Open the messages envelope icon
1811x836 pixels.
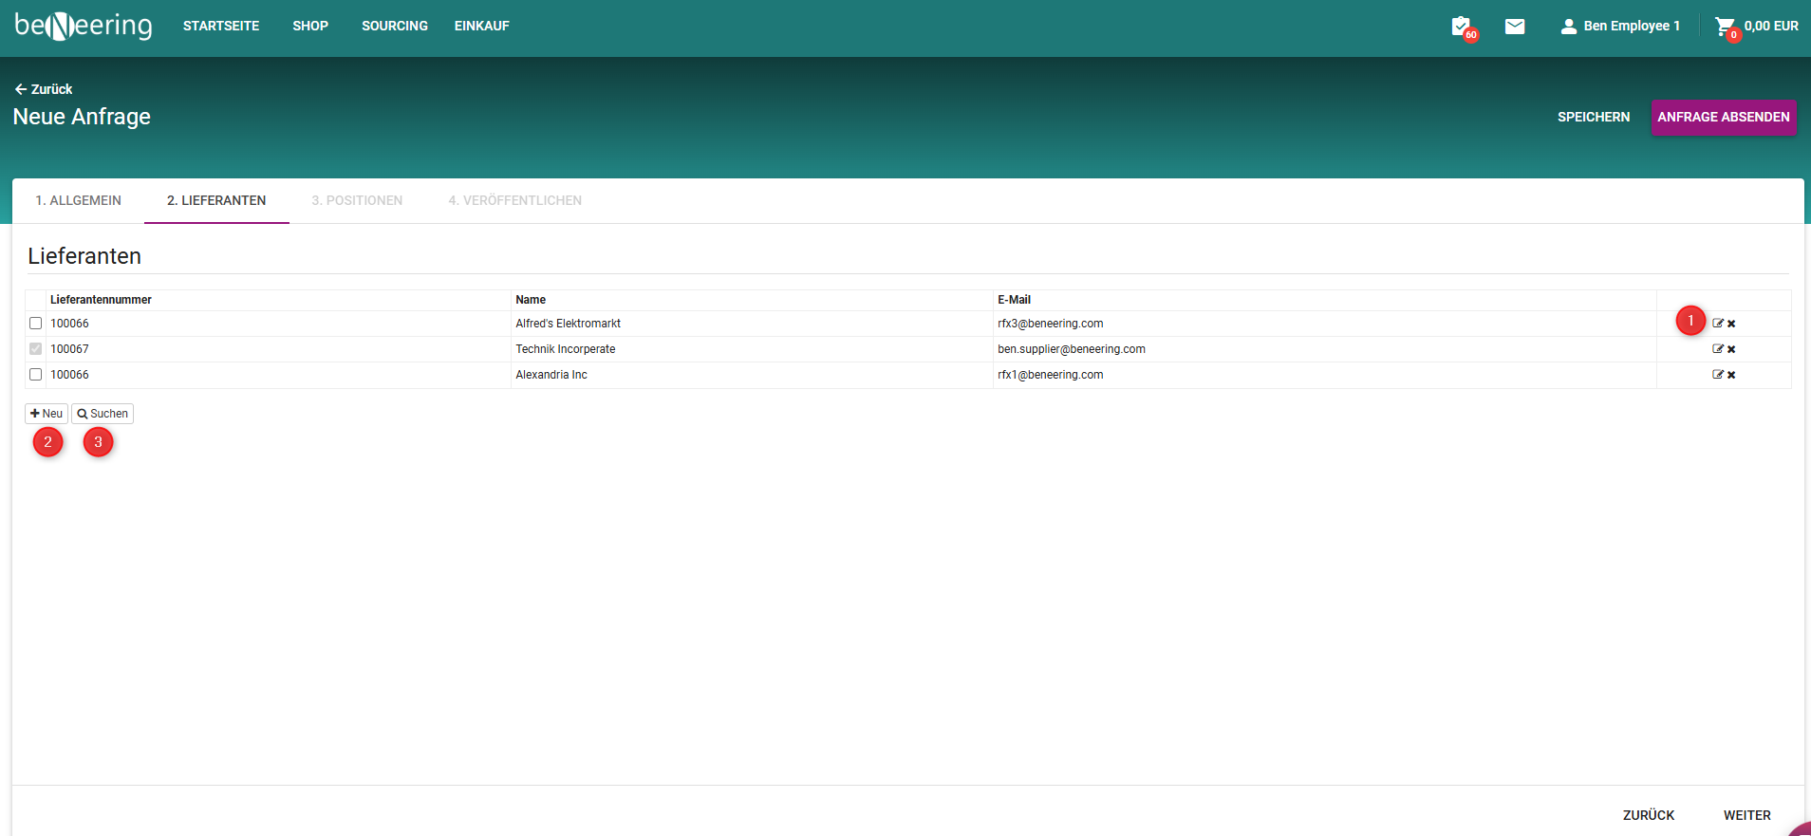(x=1515, y=27)
